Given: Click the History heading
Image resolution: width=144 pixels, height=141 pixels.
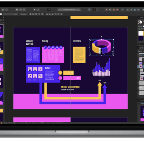Looking at the screenshot, I should 45,41.
